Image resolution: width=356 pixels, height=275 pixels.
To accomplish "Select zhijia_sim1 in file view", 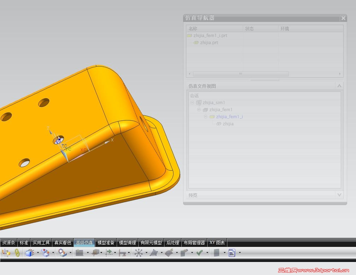I will click(214, 103).
